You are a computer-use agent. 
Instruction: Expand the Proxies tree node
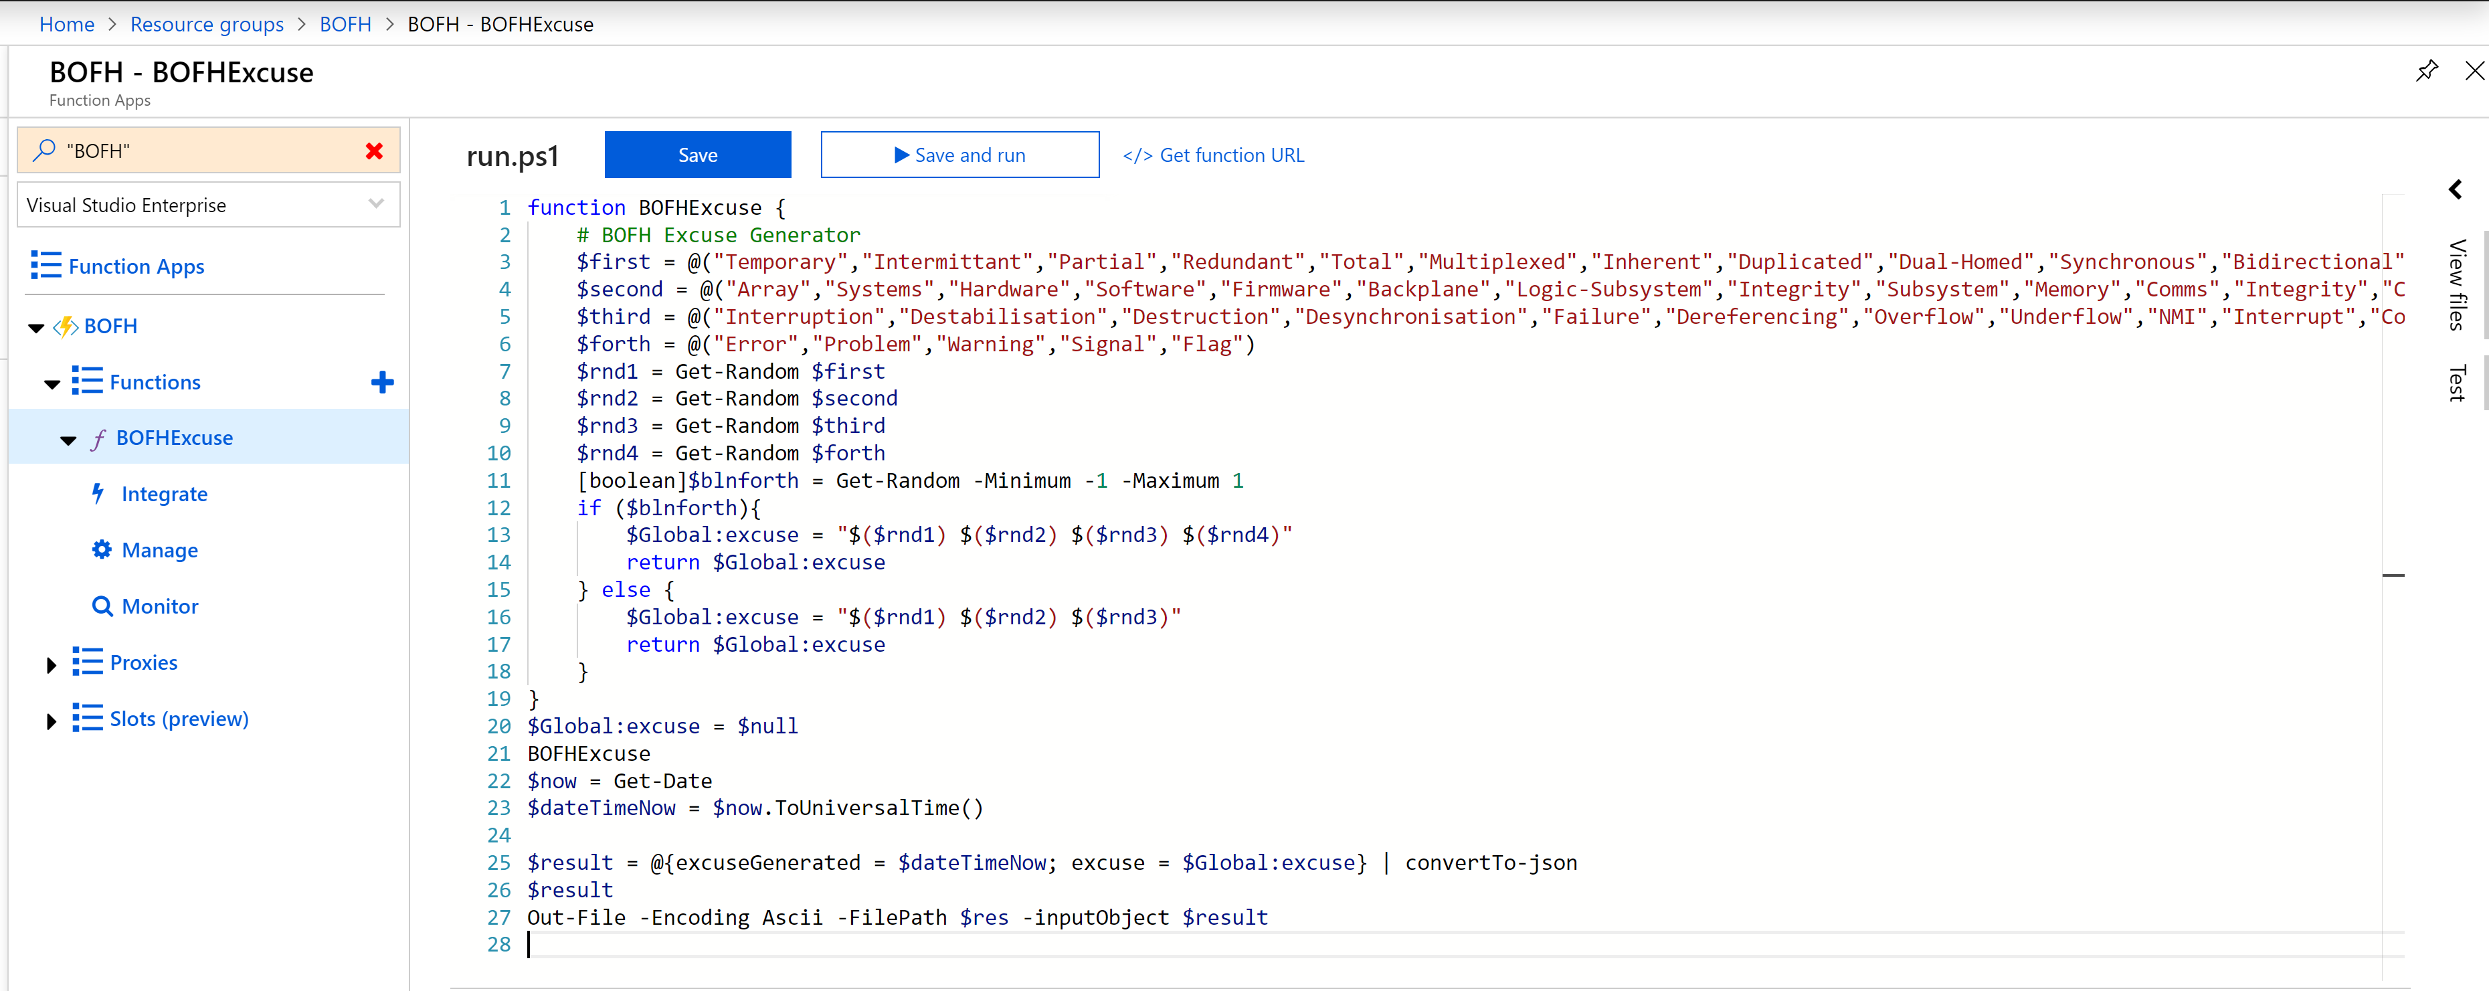click(x=52, y=664)
